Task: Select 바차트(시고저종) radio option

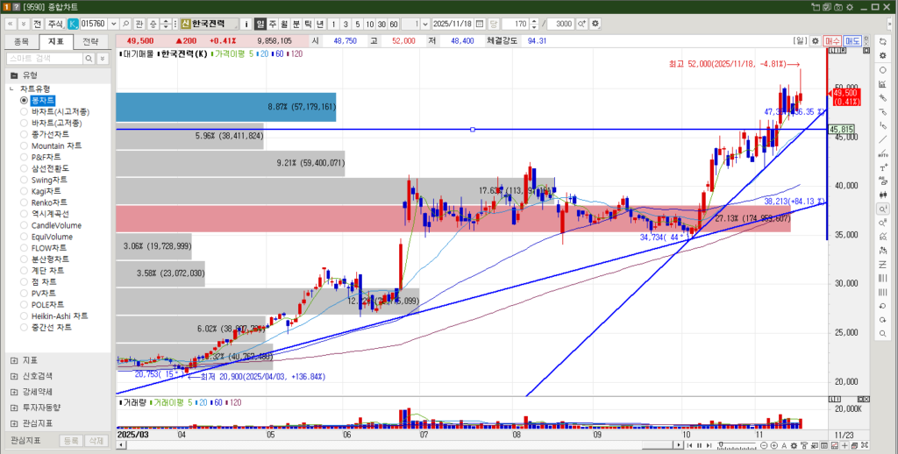Action: [x=25, y=112]
